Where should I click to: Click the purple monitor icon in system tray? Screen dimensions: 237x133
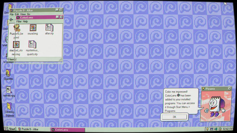tap(212, 129)
